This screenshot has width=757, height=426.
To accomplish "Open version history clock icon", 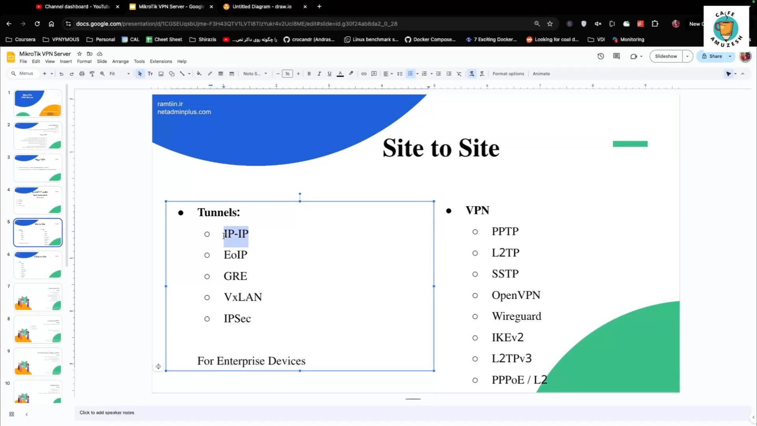I will point(600,56).
